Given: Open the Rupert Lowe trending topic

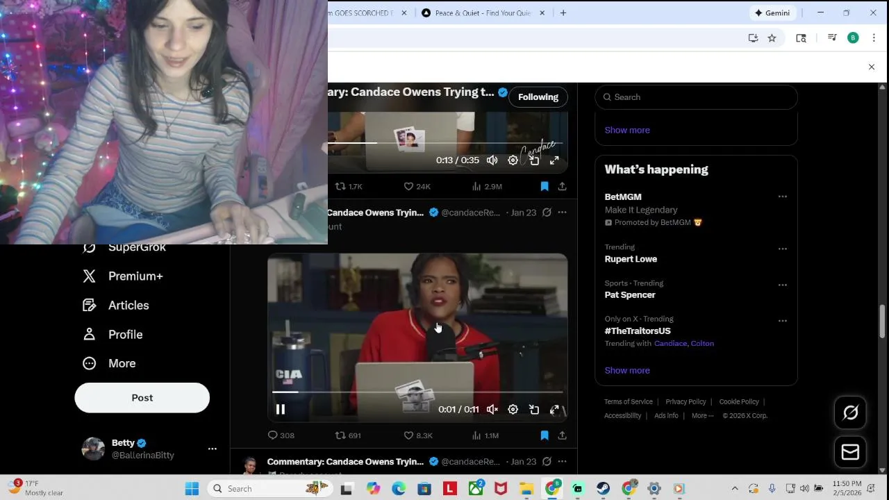Looking at the screenshot, I should tap(631, 259).
